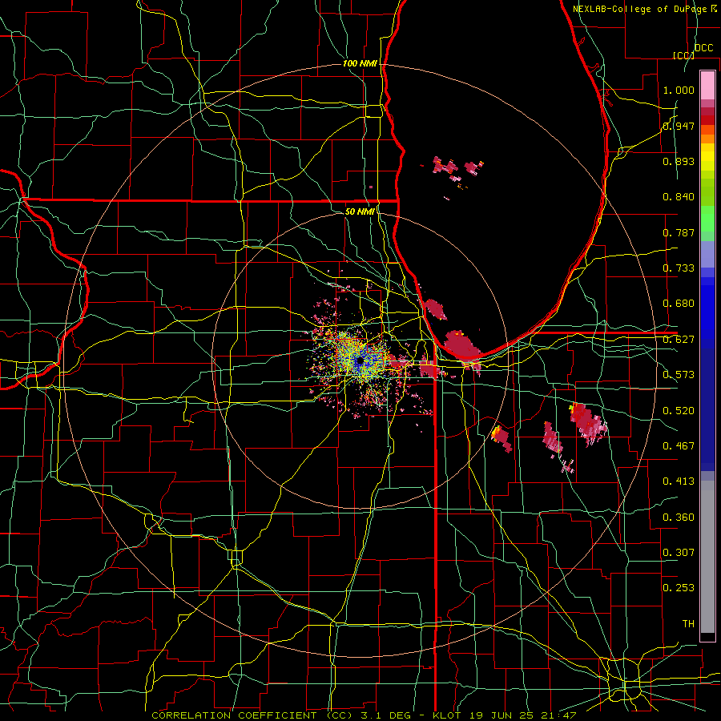Select the 0.573 scale value
The height and width of the screenshot is (721, 721).
[x=679, y=374]
